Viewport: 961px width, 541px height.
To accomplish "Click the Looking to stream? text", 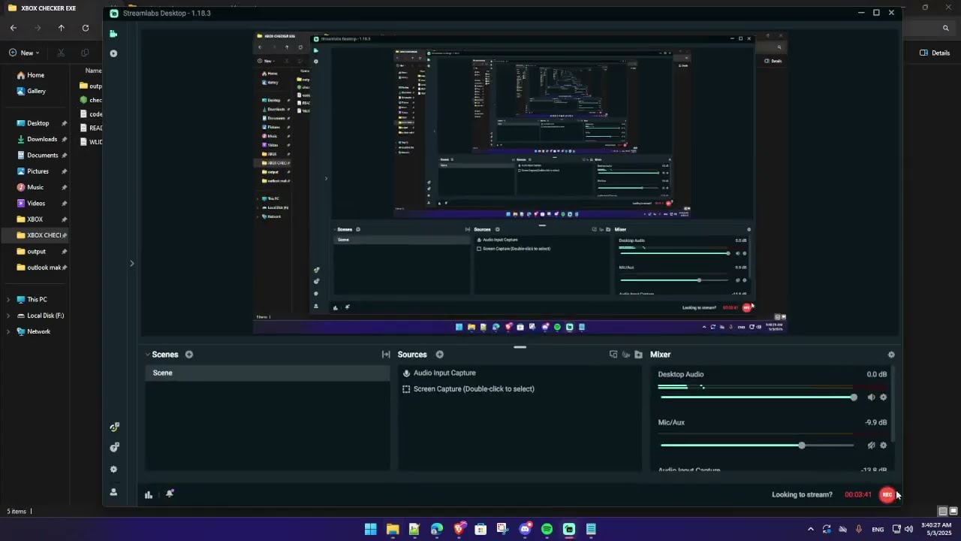I will (802, 494).
